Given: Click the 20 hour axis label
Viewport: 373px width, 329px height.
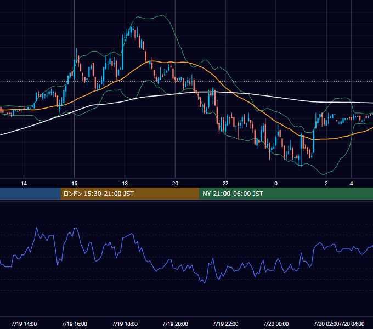Looking at the screenshot, I should [175, 184].
